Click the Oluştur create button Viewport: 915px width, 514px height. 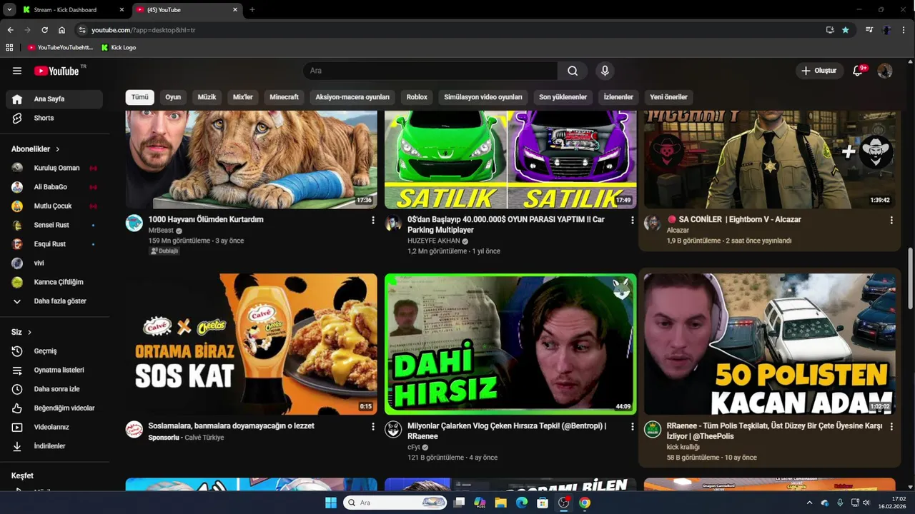pyautogui.click(x=818, y=71)
